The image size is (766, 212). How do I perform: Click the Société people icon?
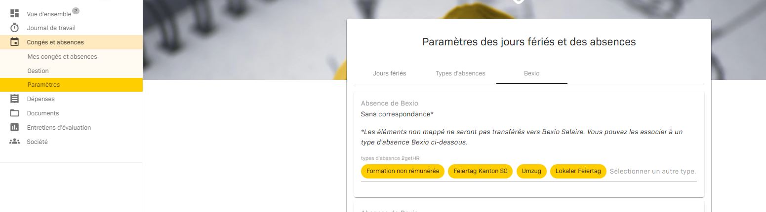tap(14, 141)
